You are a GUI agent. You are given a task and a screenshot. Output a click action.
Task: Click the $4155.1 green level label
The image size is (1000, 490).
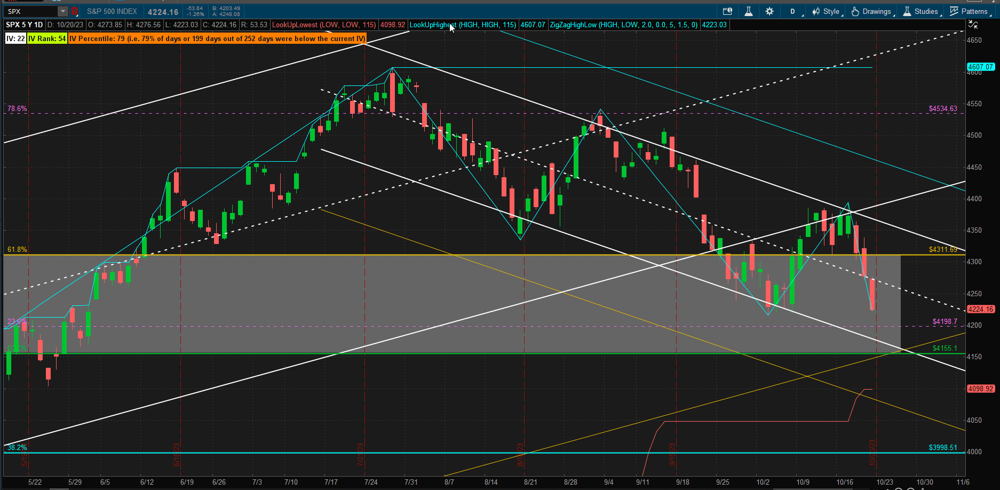coord(945,348)
